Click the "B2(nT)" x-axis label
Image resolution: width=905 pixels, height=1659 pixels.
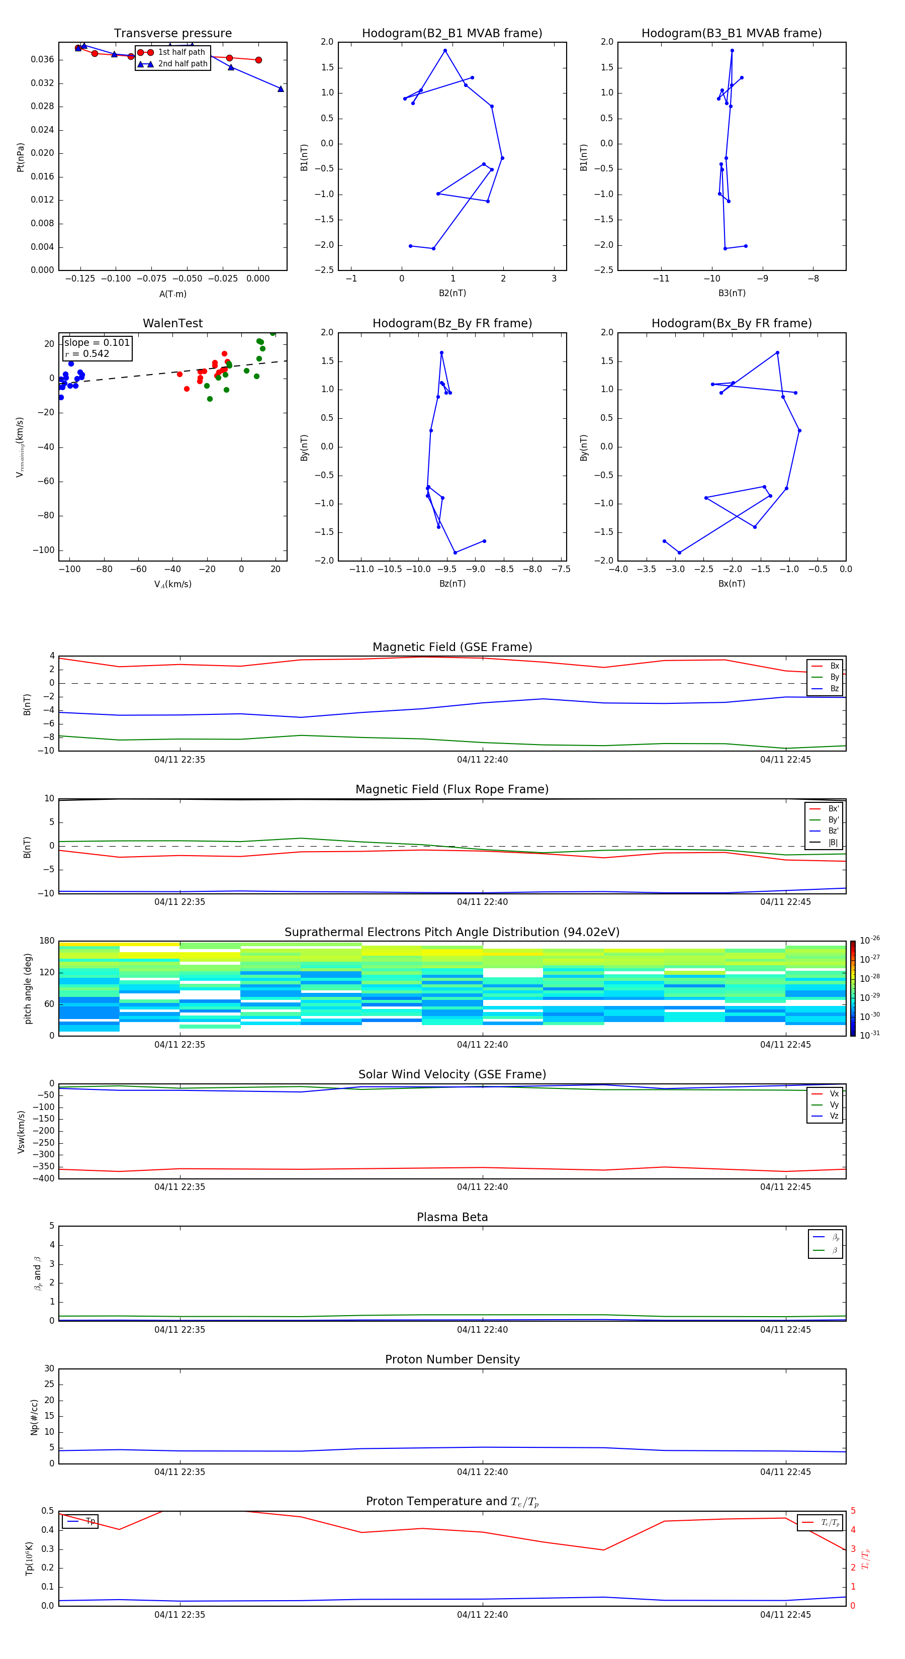click(x=452, y=294)
